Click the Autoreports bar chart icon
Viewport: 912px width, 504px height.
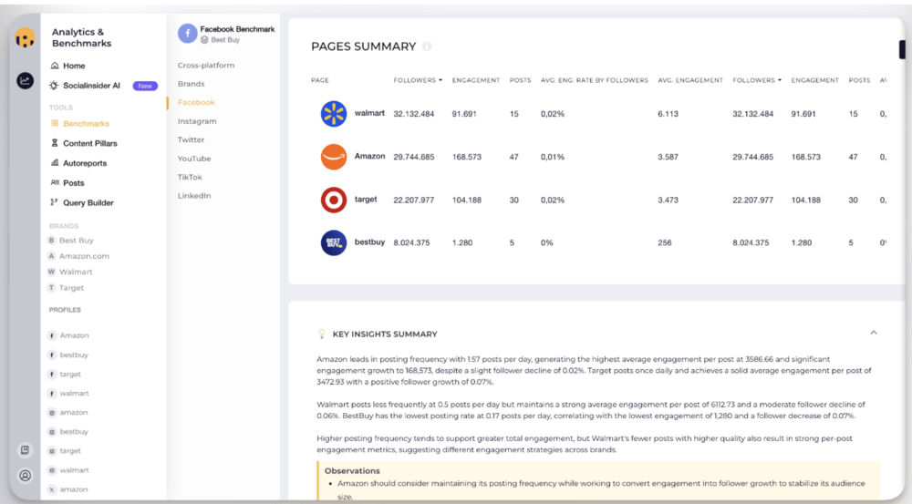click(55, 163)
